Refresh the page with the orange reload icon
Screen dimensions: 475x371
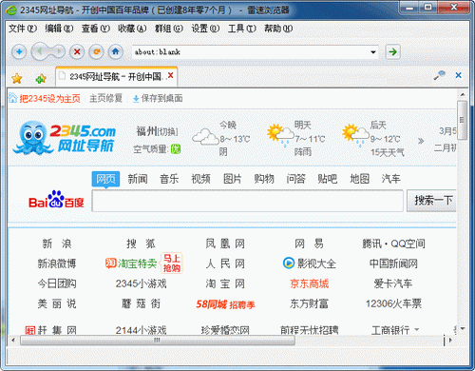(96, 51)
